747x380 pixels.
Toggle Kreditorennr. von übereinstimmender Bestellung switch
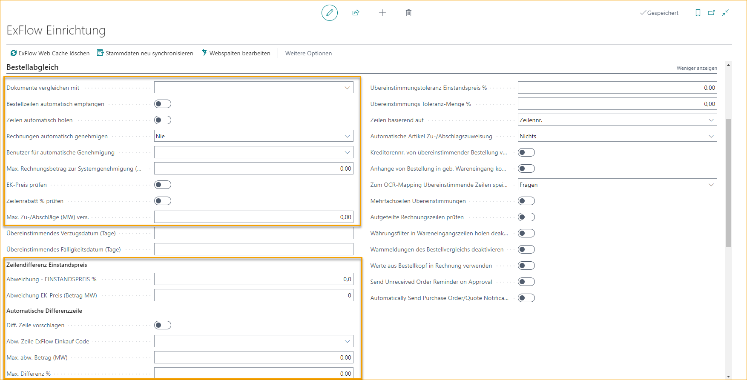point(526,152)
